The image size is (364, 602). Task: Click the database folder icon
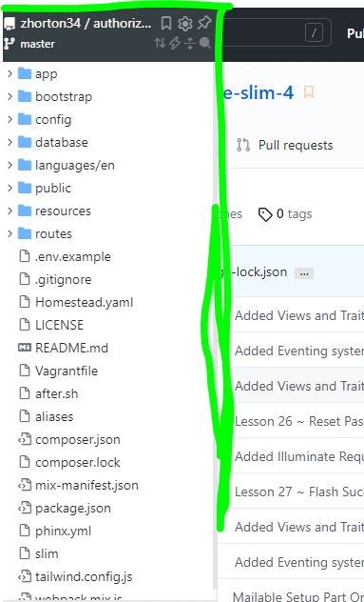pos(25,142)
